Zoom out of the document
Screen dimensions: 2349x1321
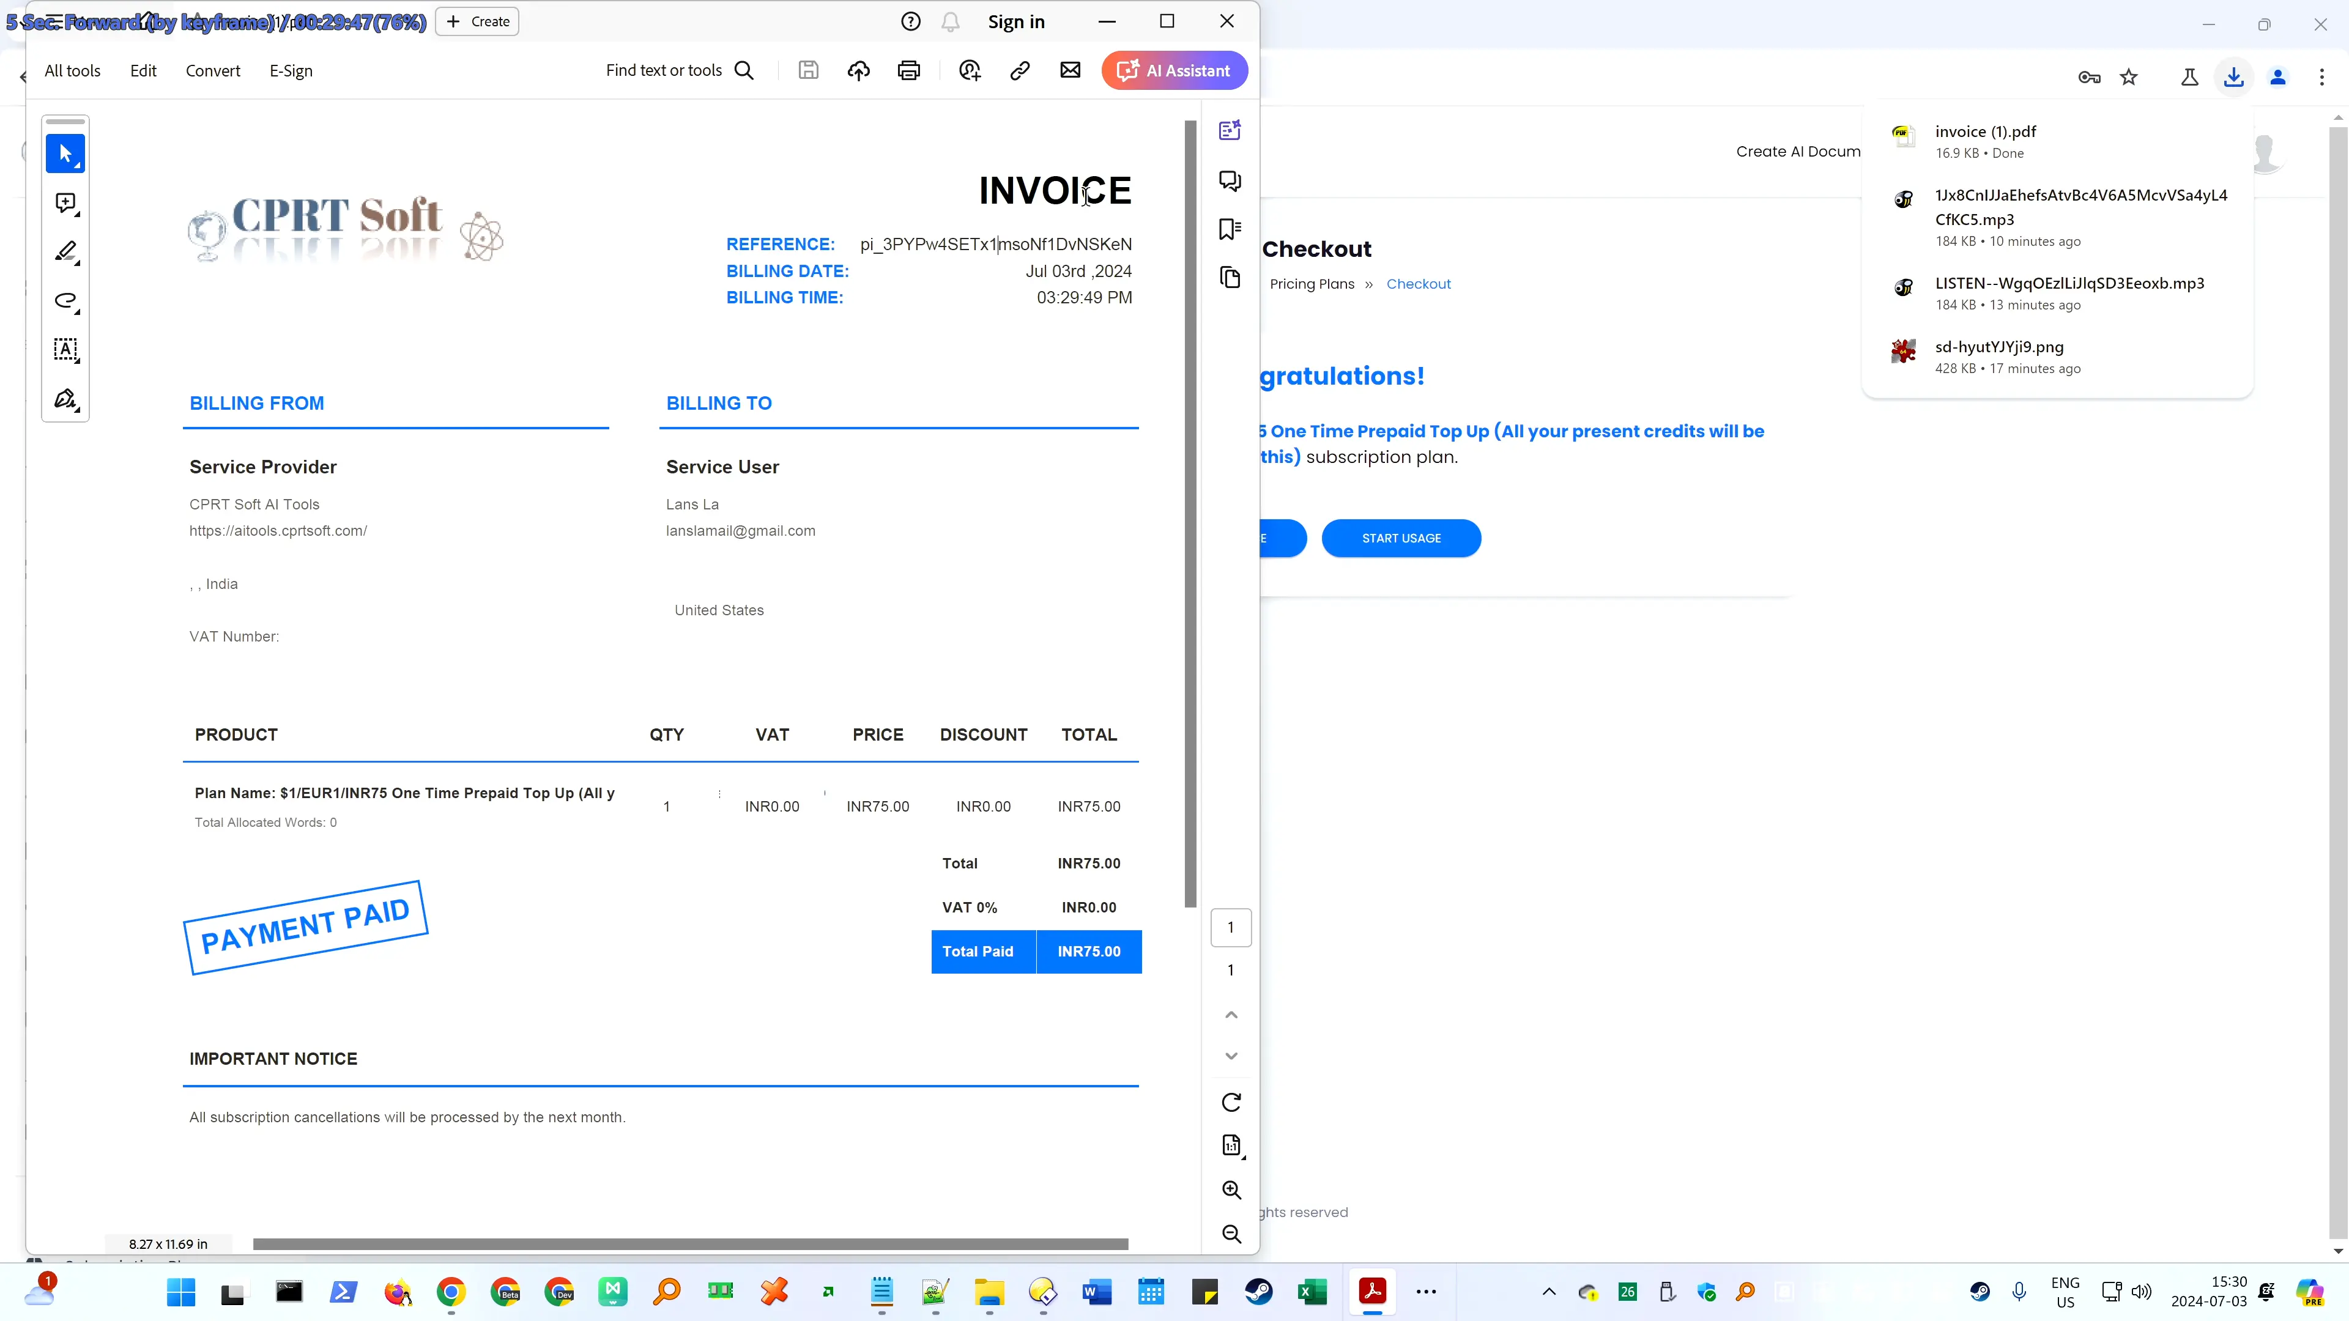click(x=1231, y=1234)
